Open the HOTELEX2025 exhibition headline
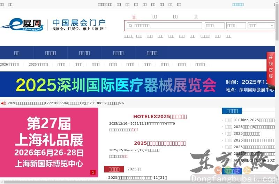 click(160, 117)
